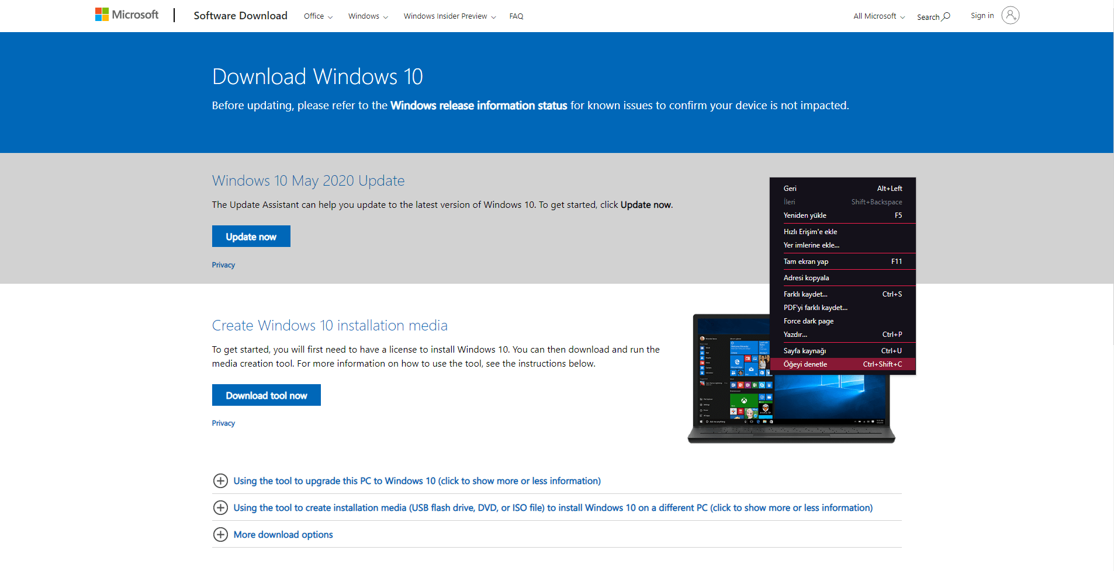Choose Adresi kopyala from context menu
1114x571 pixels.
tap(843, 278)
